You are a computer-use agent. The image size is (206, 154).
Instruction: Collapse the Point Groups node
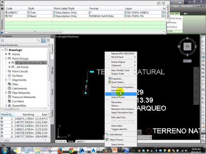point(6,59)
